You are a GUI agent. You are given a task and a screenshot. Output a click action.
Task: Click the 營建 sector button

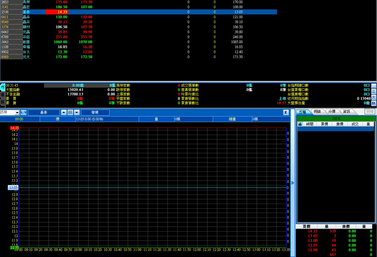tap(95, 112)
